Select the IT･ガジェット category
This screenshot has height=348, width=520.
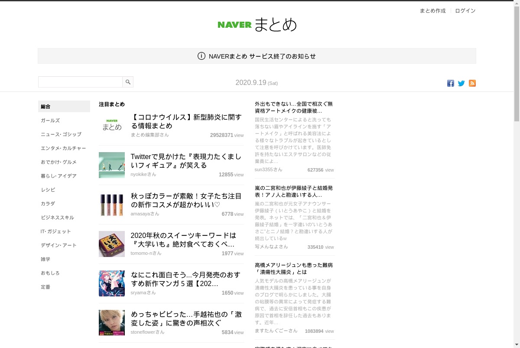point(56,231)
